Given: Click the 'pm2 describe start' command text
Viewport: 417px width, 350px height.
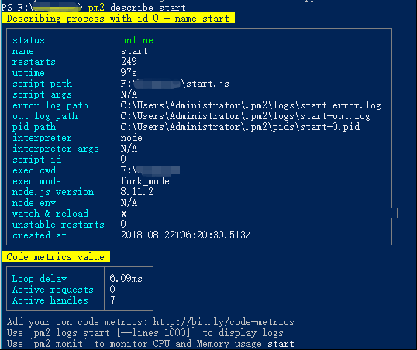Looking at the screenshot, I should click(x=137, y=8).
